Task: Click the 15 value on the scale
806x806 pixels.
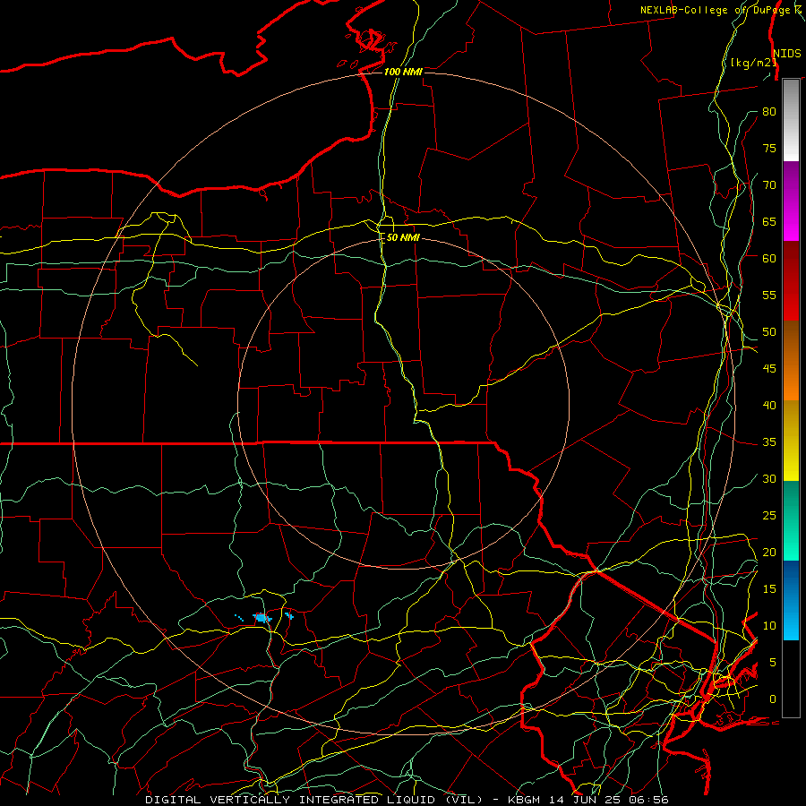Action: pyautogui.click(x=769, y=588)
